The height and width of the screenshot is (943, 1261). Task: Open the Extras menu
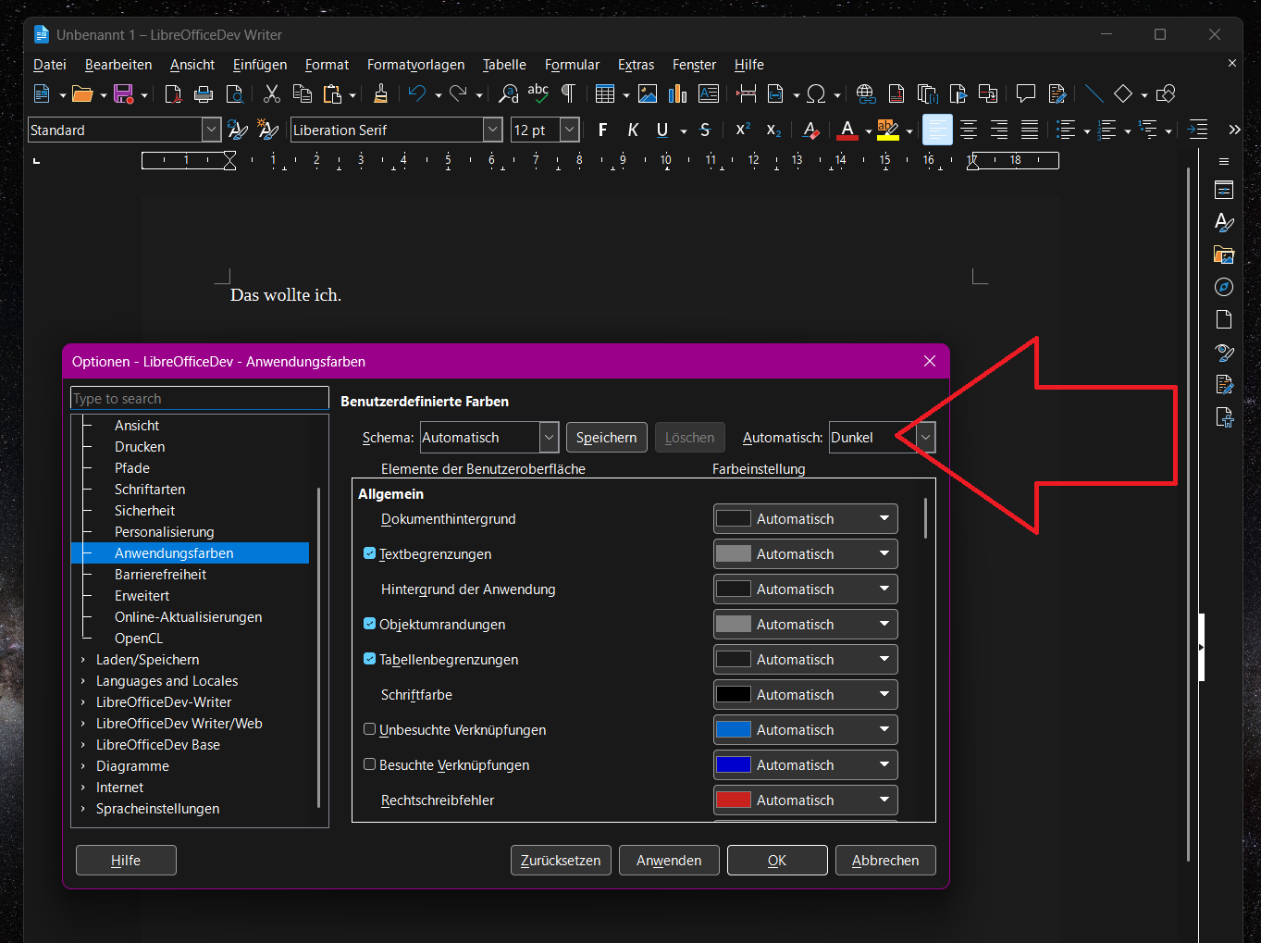click(636, 65)
